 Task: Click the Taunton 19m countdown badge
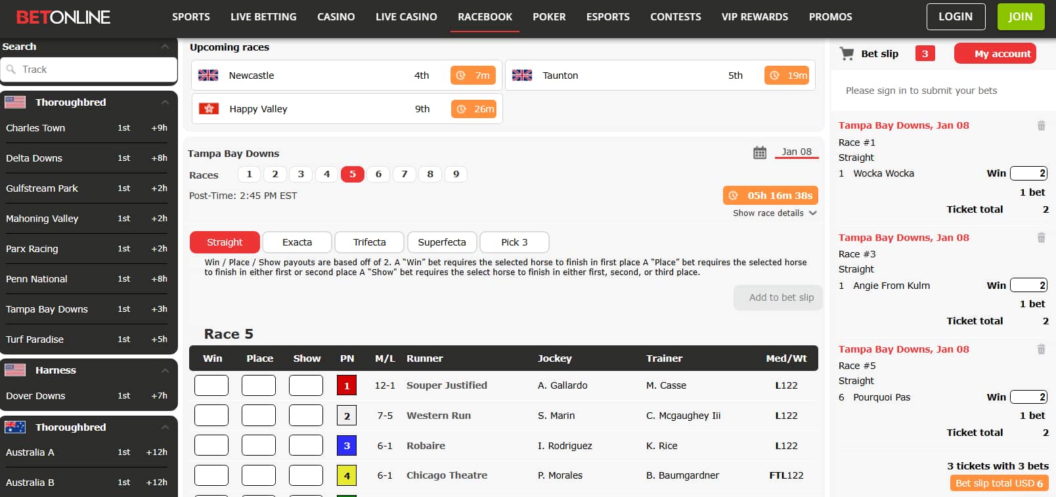point(787,76)
